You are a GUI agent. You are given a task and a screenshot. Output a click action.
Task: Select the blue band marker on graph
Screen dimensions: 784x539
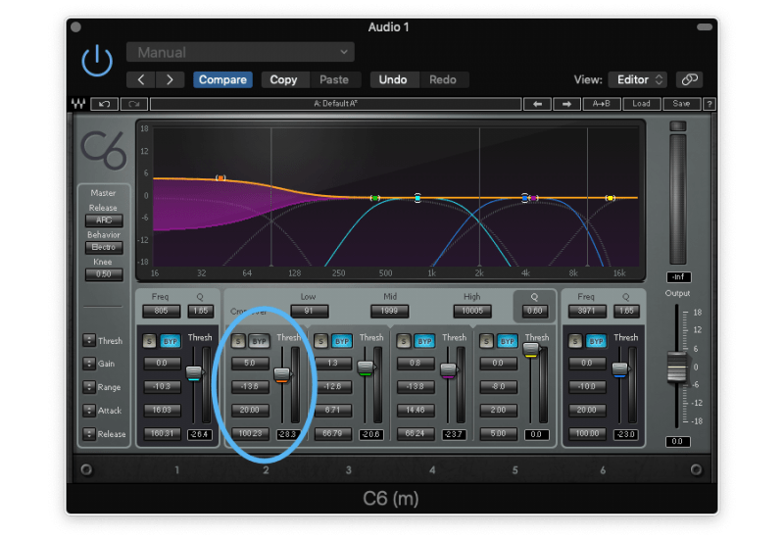(524, 198)
